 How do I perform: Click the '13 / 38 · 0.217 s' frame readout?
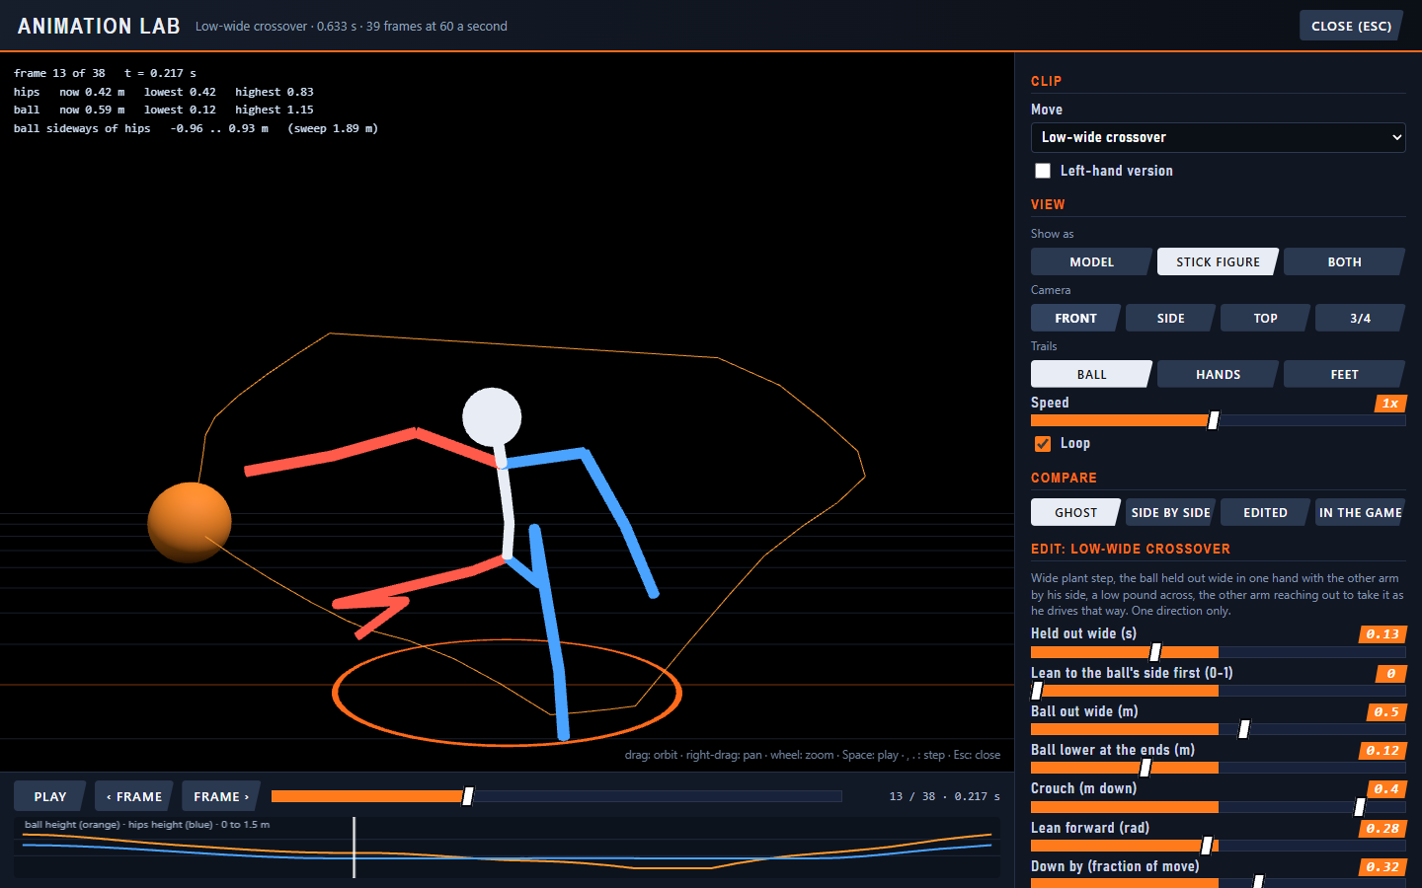coord(944,796)
